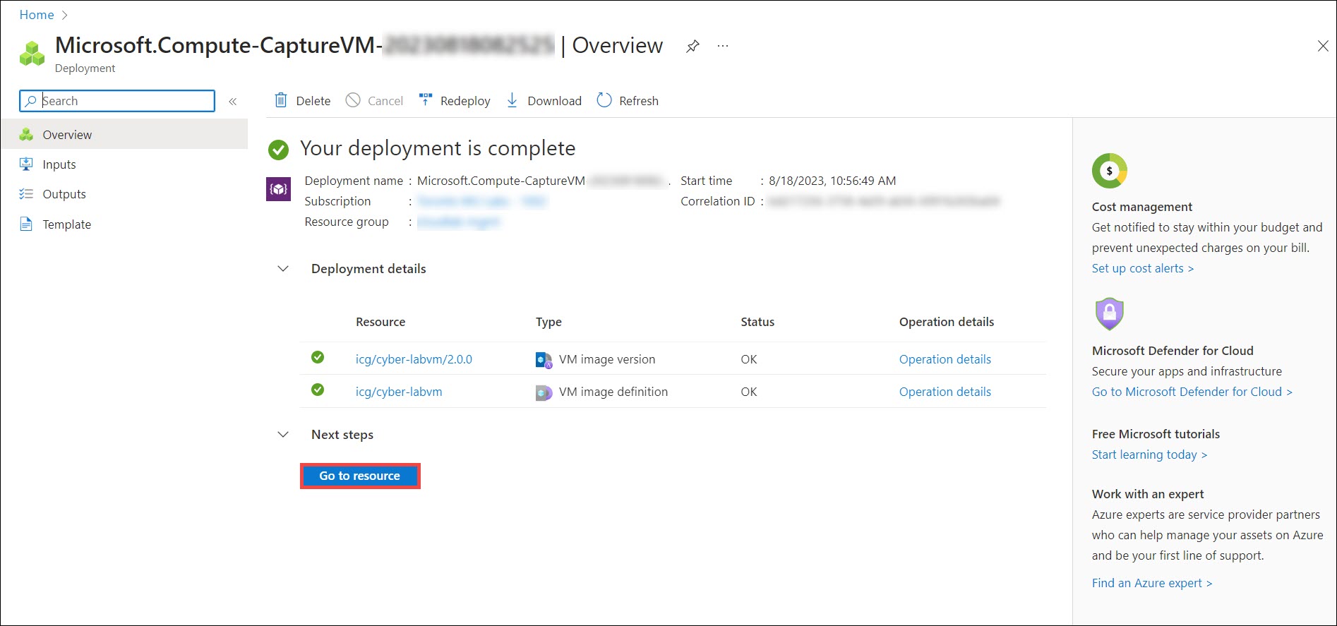Click the Delete toolbar label
1337x626 pixels.
(x=313, y=101)
